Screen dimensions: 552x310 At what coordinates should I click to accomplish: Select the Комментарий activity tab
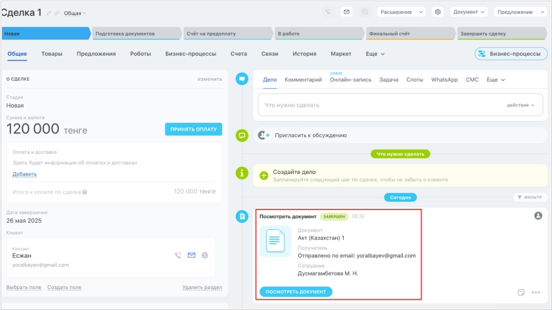pyautogui.click(x=303, y=80)
